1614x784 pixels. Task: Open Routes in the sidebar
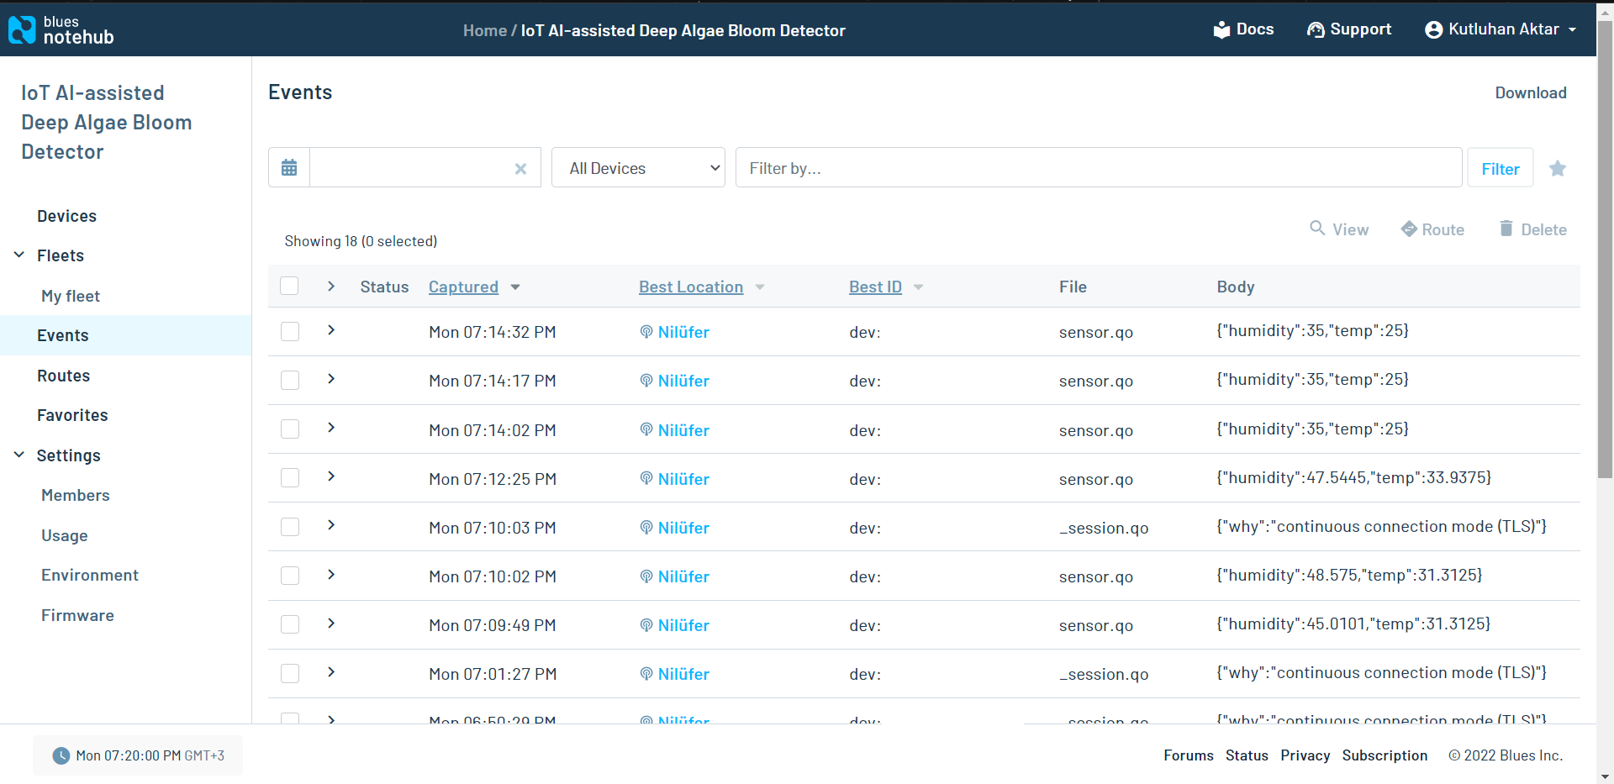[x=63, y=376]
